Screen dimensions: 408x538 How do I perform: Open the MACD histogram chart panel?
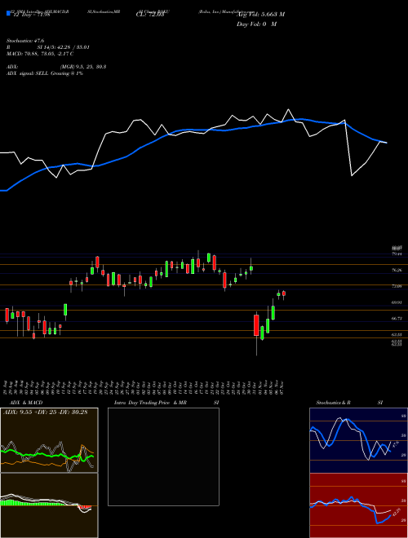pos(49,505)
